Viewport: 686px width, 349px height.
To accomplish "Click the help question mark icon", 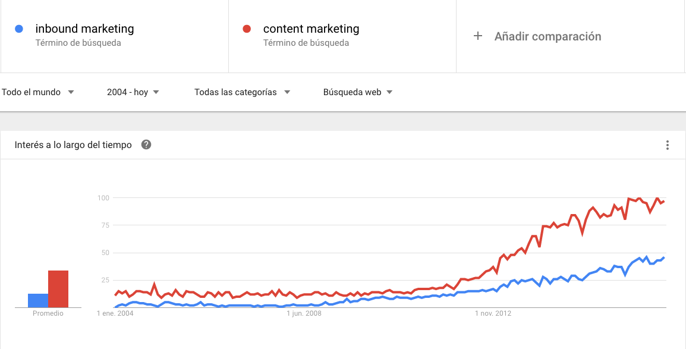I will (x=146, y=145).
